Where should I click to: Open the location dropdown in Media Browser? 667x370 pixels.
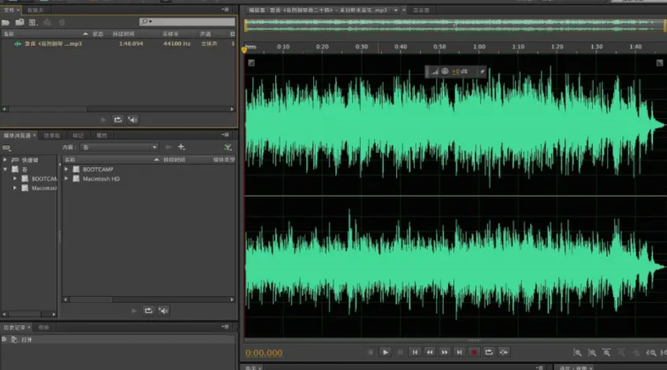click(x=119, y=147)
